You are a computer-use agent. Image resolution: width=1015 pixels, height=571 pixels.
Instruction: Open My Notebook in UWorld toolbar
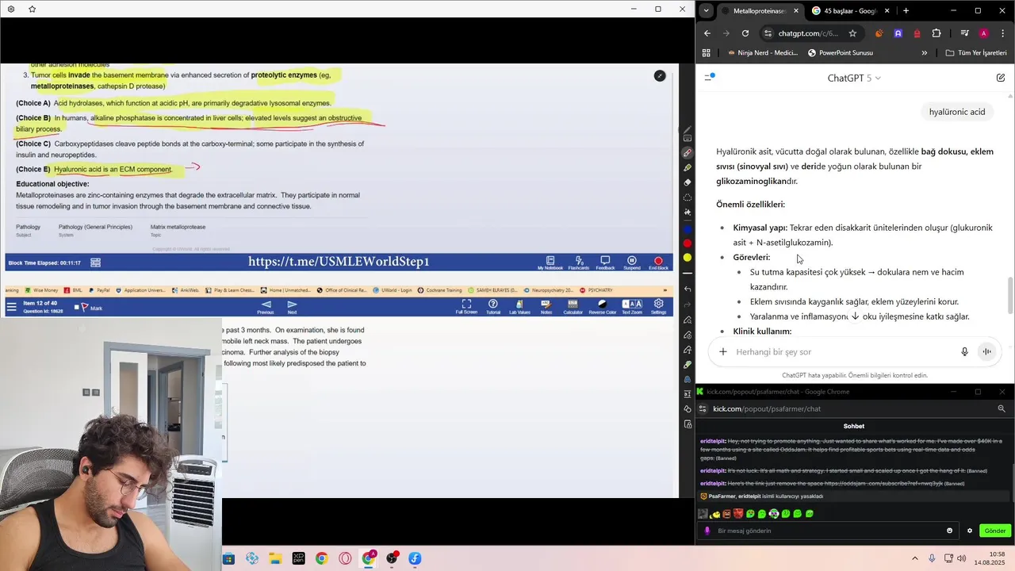(550, 263)
